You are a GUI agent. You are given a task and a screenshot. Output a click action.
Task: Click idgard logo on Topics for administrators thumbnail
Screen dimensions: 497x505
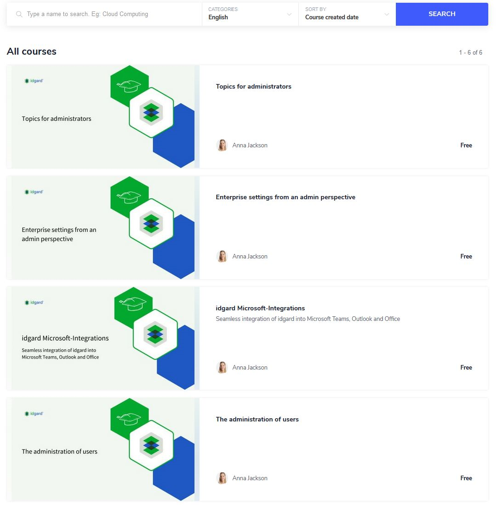[34, 81]
